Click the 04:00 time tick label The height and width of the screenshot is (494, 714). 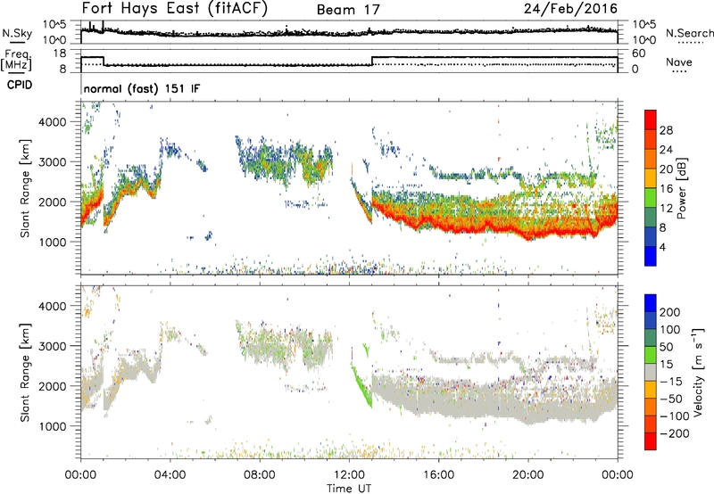click(170, 475)
